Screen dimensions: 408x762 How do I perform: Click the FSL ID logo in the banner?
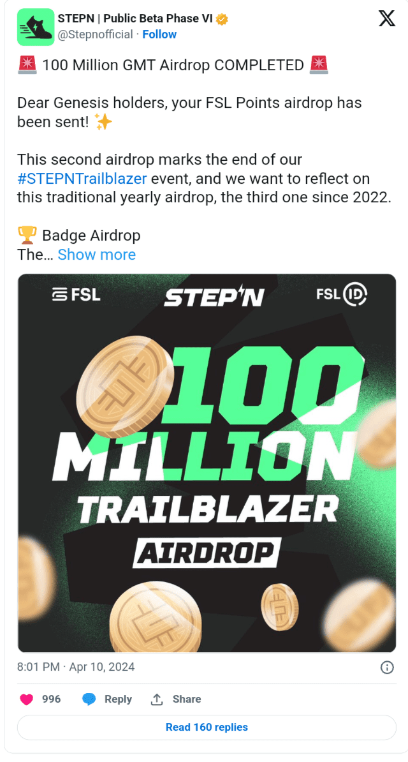(341, 295)
